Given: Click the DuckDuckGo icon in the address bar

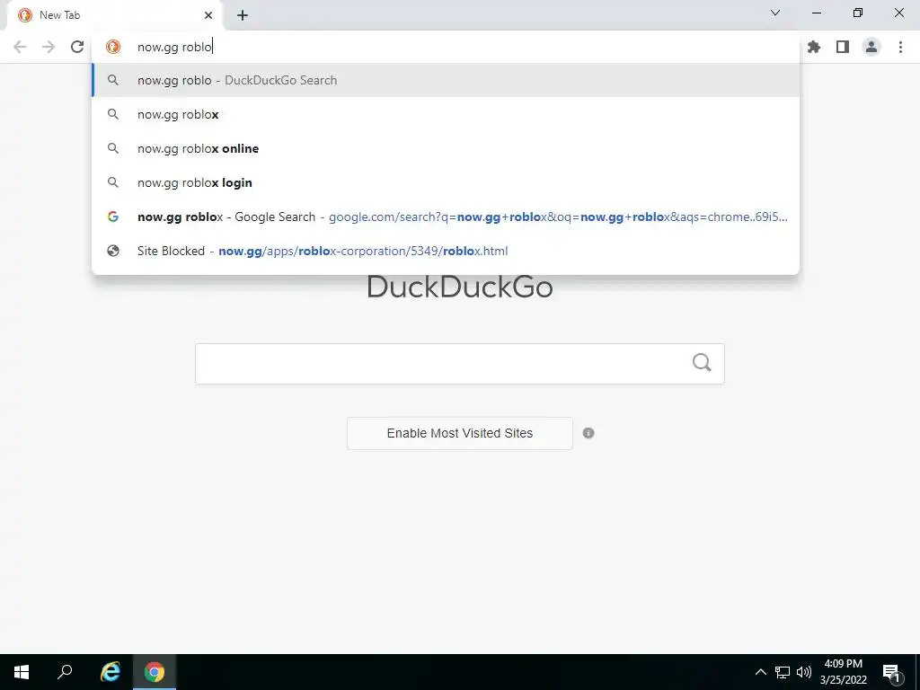Looking at the screenshot, I should 113,47.
